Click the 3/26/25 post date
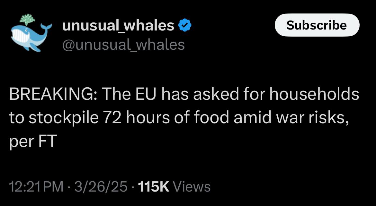376x206 pixels. click(101, 187)
